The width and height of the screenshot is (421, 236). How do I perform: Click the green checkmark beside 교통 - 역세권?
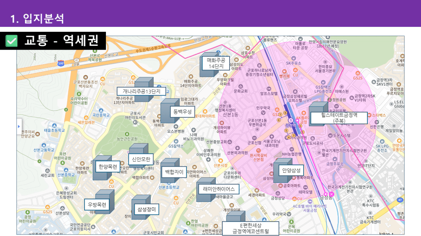click(12, 41)
